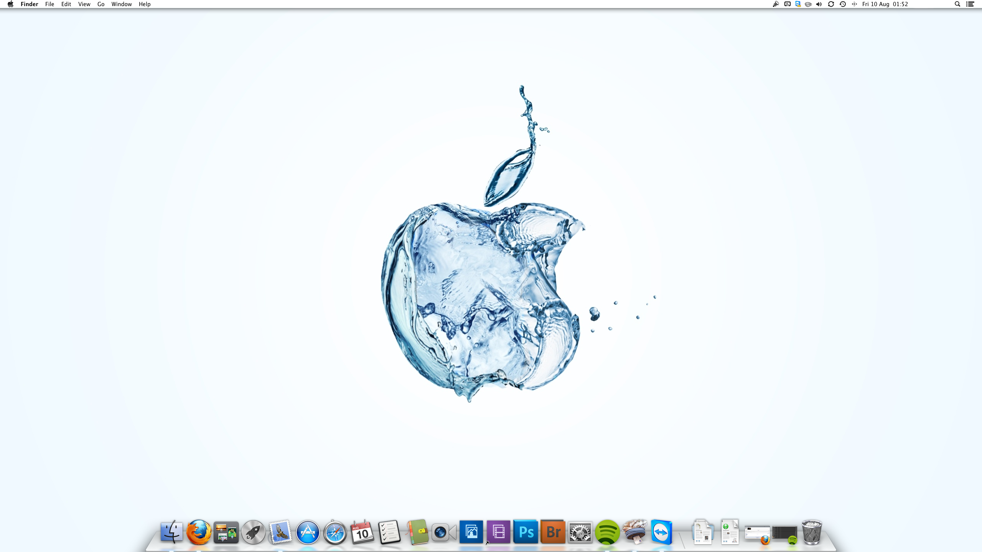
Task: Launch the App Store from the Dock
Action: click(x=308, y=532)
